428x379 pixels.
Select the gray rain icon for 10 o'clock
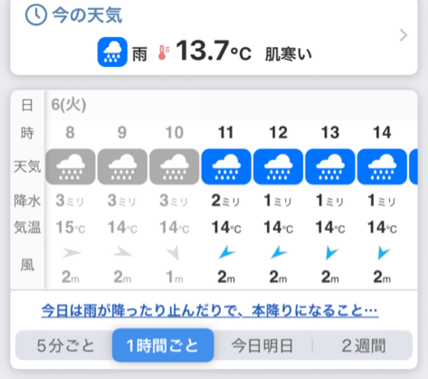(174, 167)
